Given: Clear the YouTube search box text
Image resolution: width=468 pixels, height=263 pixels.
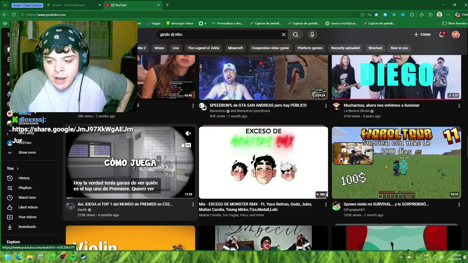Looking at the screenshot, I should point(284,34).
